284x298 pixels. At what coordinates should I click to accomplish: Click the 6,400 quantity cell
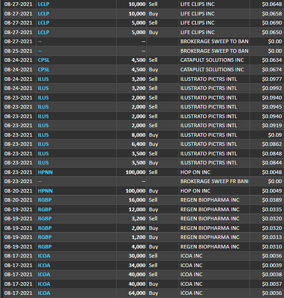click(x=139, y=144)
